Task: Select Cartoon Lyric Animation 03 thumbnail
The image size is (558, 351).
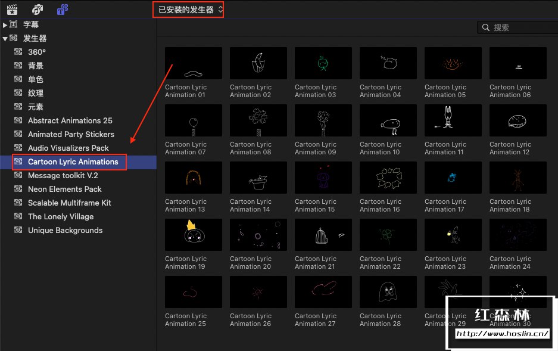Action: [x=323, y=63]
